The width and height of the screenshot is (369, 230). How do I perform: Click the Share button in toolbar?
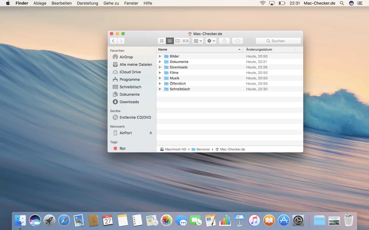224,41
